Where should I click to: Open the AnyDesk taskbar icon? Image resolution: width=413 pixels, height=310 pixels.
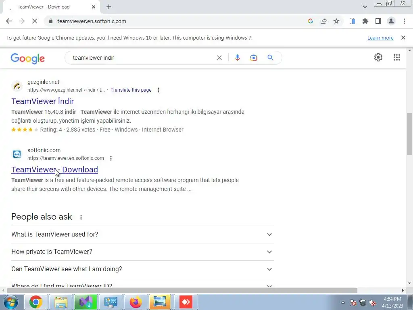coord(186,302)
